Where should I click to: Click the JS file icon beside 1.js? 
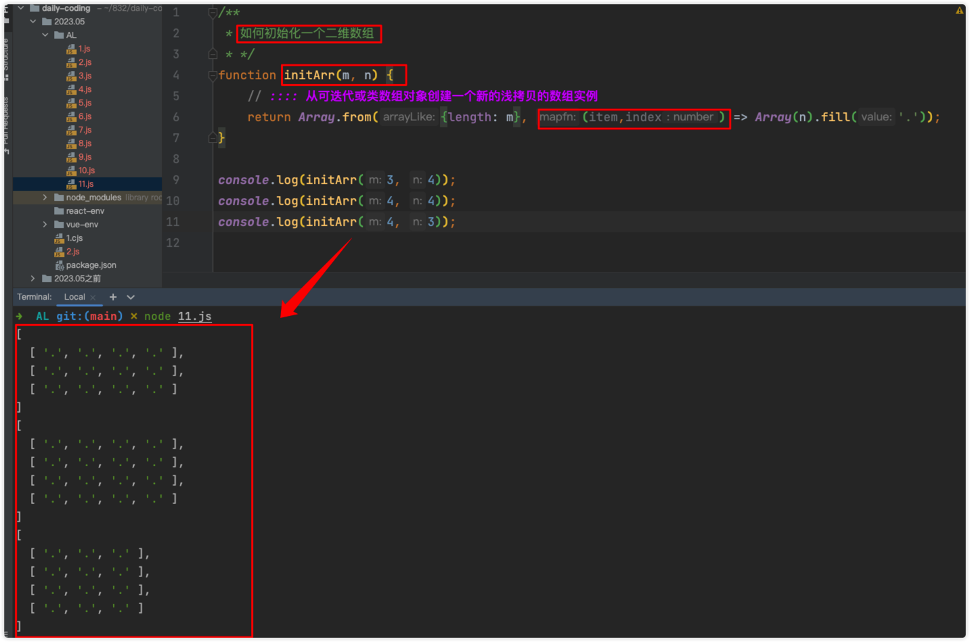pyautogui.click(x=71, y=49)
